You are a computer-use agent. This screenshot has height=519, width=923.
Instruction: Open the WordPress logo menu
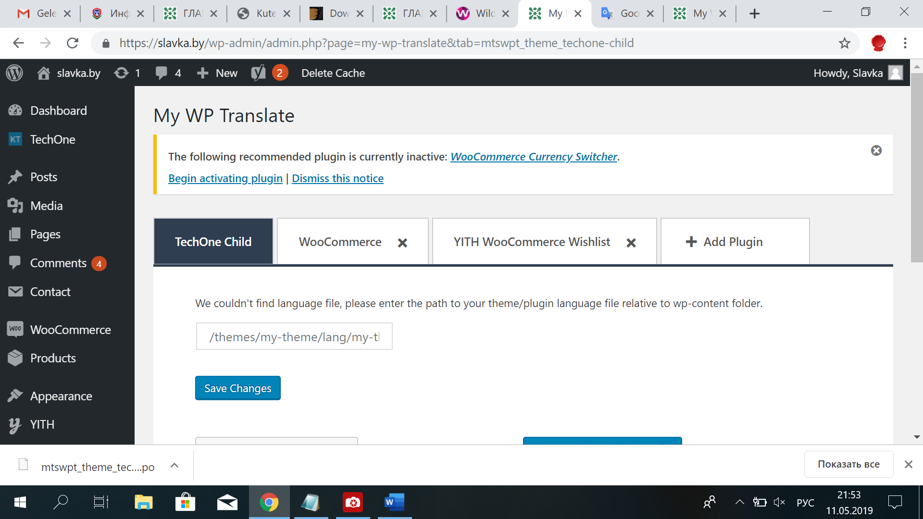14,73
